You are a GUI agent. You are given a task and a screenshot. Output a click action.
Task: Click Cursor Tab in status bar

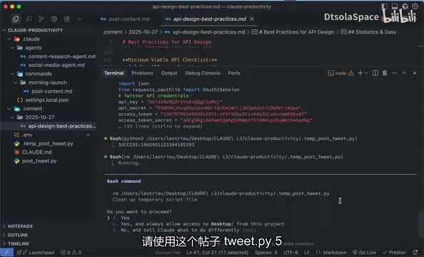pyautogui.click(x=168, y=253)
